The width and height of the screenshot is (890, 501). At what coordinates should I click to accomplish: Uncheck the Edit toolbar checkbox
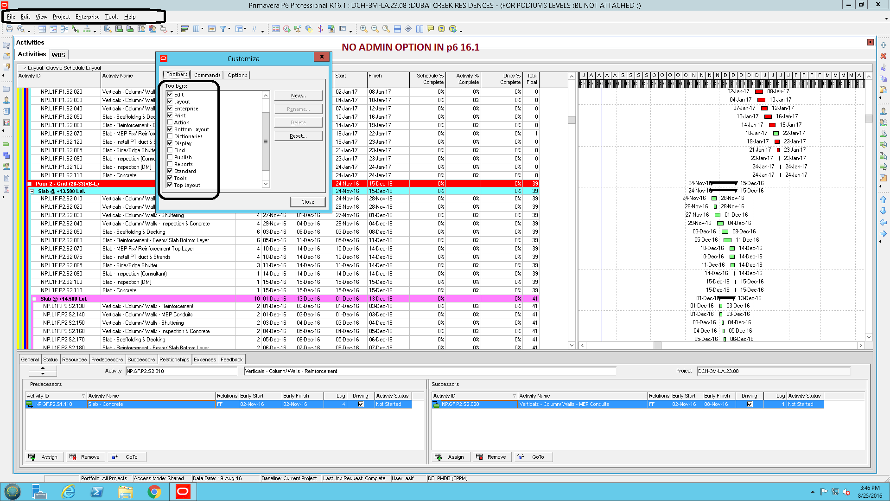pos(170,94)
